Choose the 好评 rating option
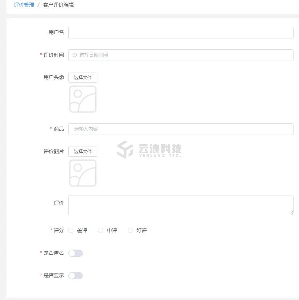The image size is (299, 300). click(131, 230)
